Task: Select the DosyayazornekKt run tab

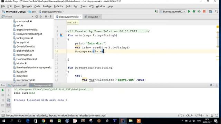Action: [41, 85]
